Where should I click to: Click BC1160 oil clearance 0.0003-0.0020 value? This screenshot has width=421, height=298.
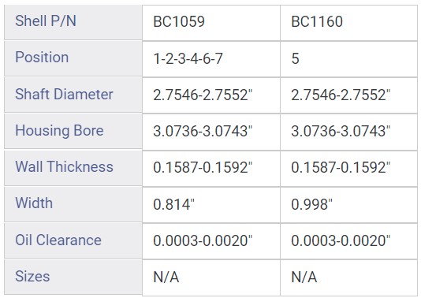click(341, 240)
